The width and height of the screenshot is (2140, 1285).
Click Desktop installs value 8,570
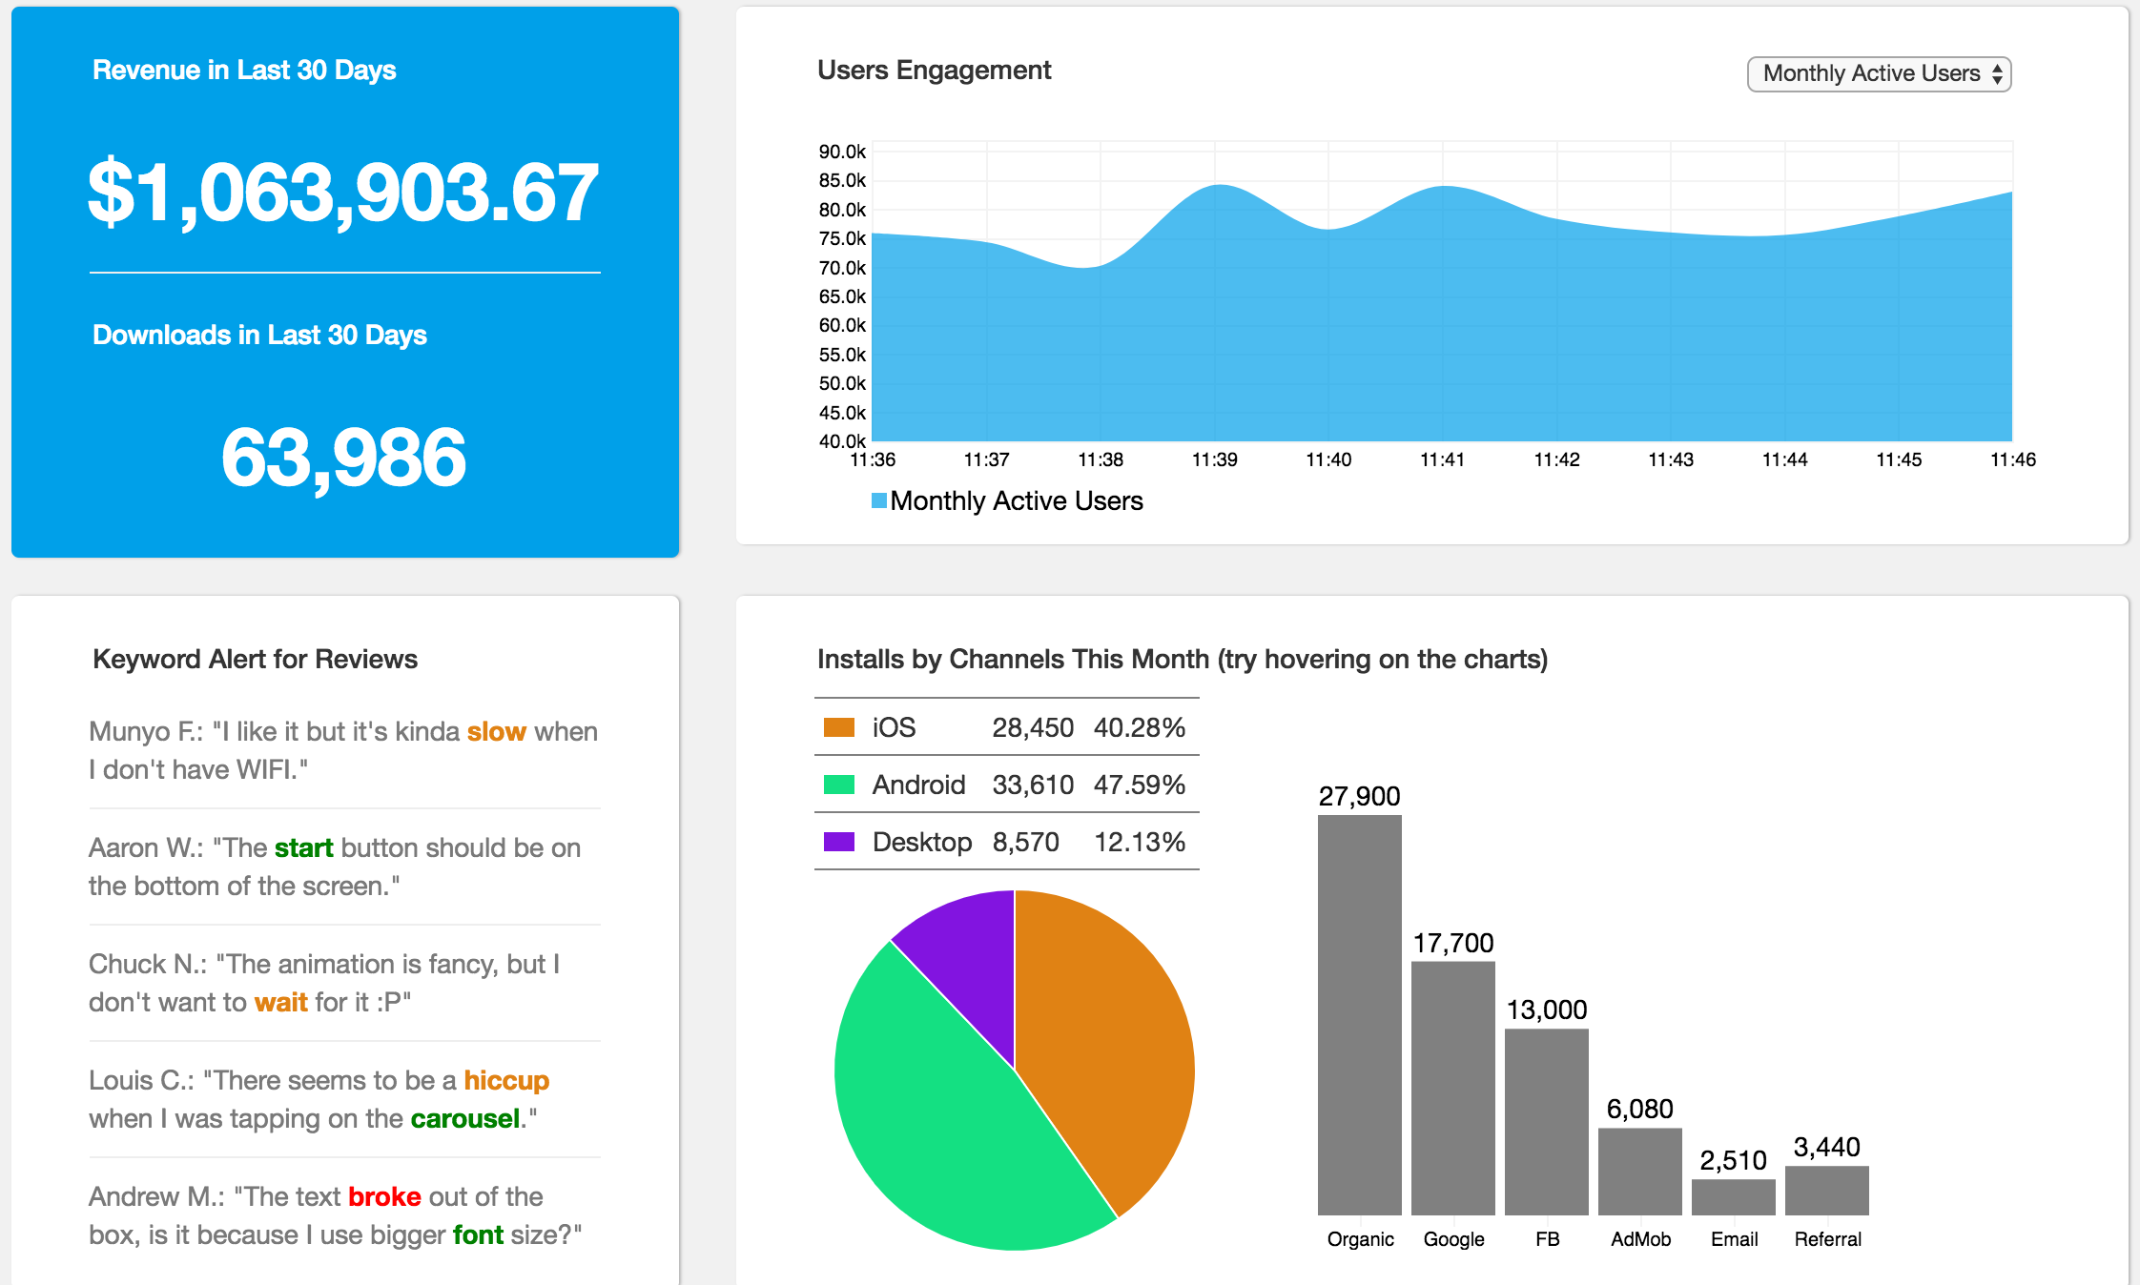(x=1026, y=842)
